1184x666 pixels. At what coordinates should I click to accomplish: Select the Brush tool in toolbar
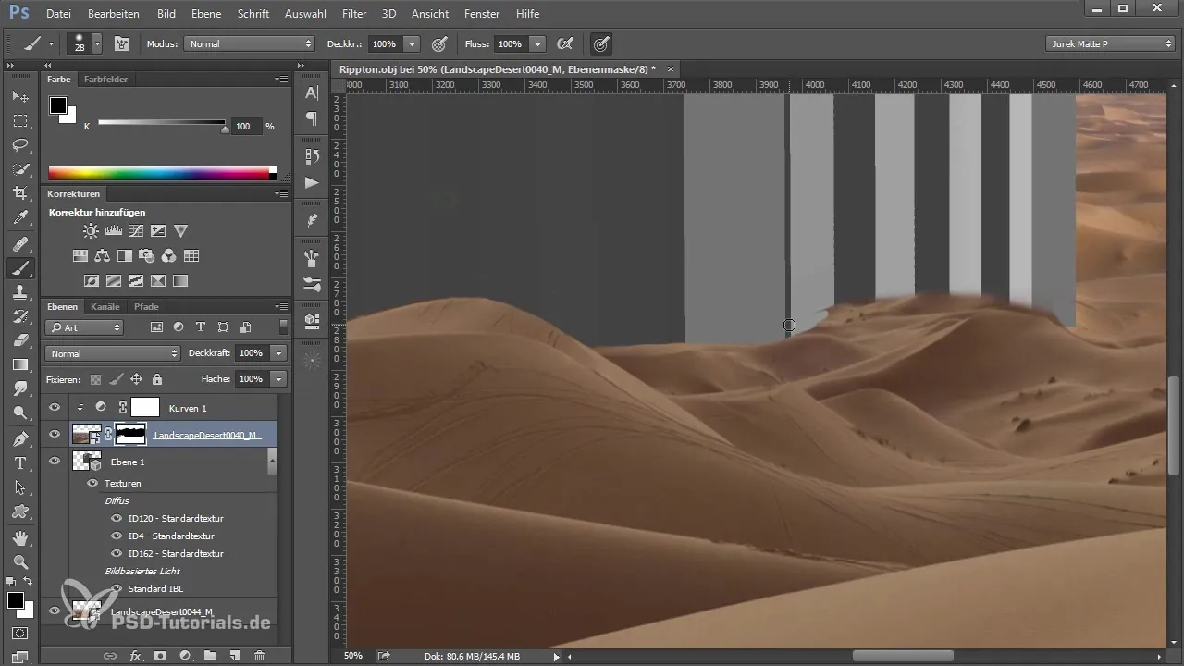coord(20,268)
